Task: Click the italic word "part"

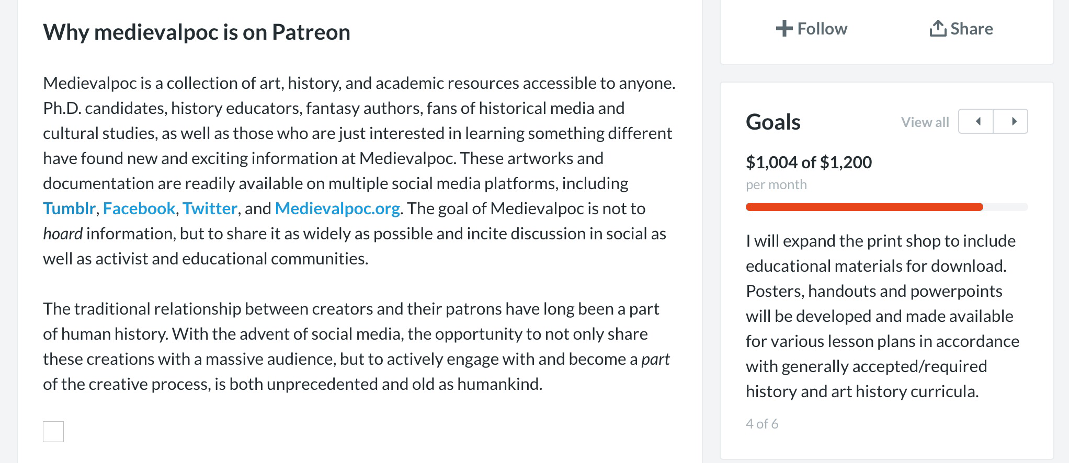Action: [x=655, y=359]
